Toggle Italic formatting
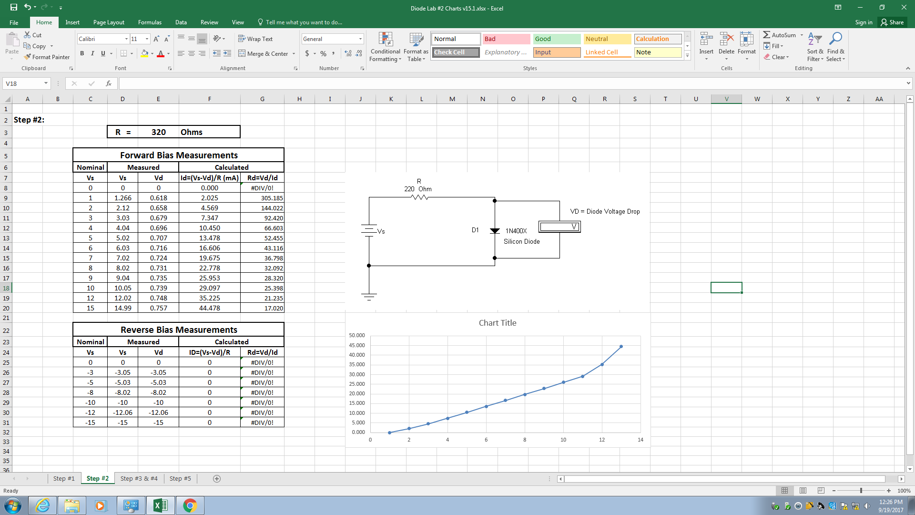Viewport: 915px width, 515px height. [x=92, y=53]
